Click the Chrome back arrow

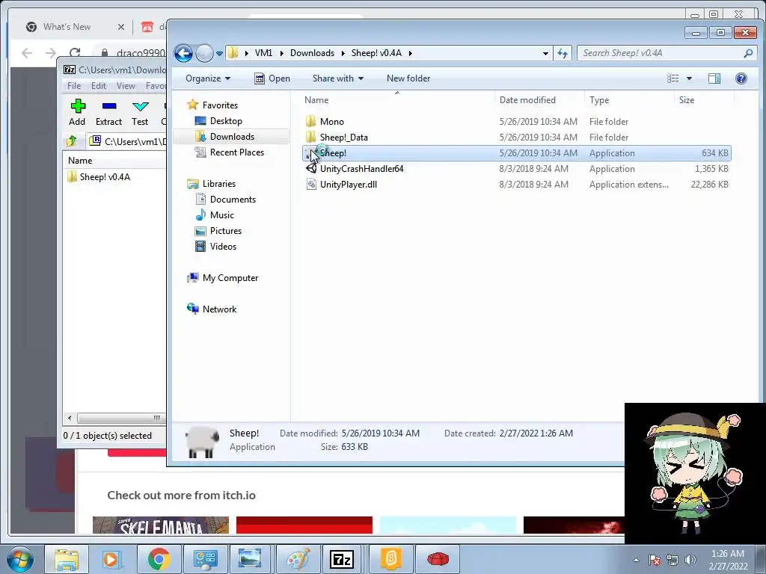pos(27,53)
